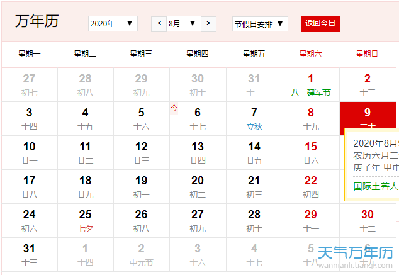Viewport: 399px width, 275px height.
Task: Select greyed September 3 十六
Action: click(x=198, y=255)
